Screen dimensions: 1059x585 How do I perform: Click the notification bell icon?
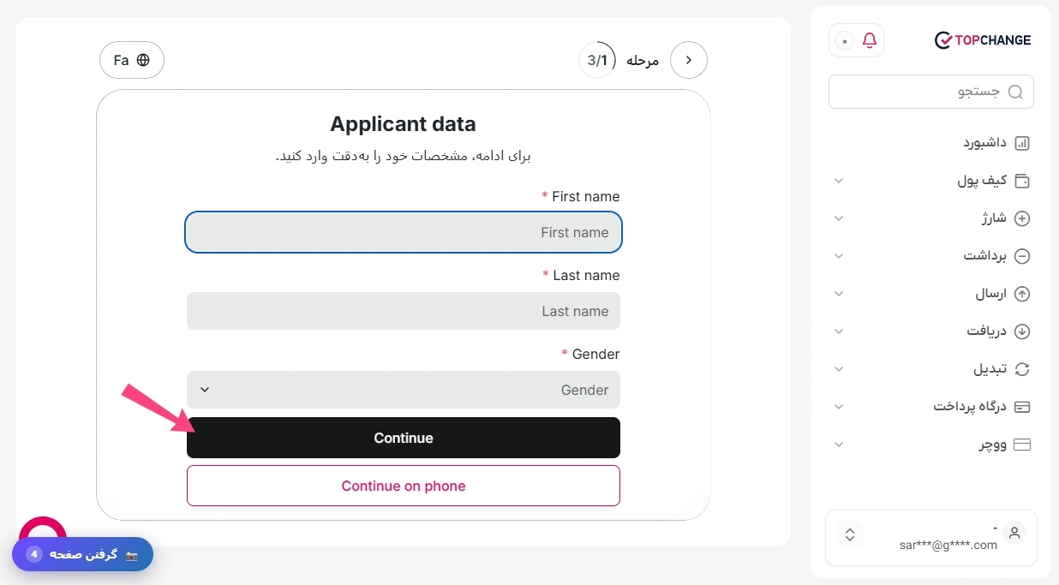(x=870, y=40)
